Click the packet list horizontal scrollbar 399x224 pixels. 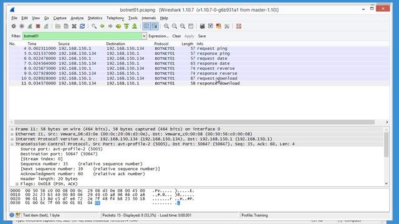click(x=195, y=122)
